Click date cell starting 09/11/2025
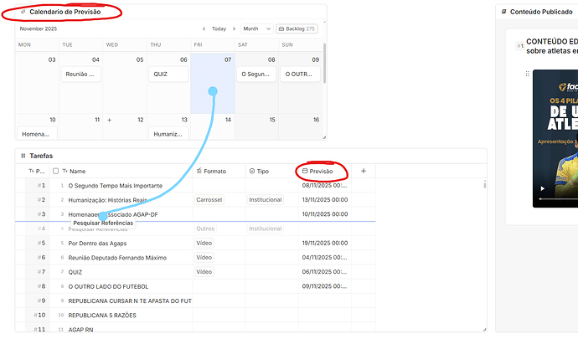 (x=325, y=286)
